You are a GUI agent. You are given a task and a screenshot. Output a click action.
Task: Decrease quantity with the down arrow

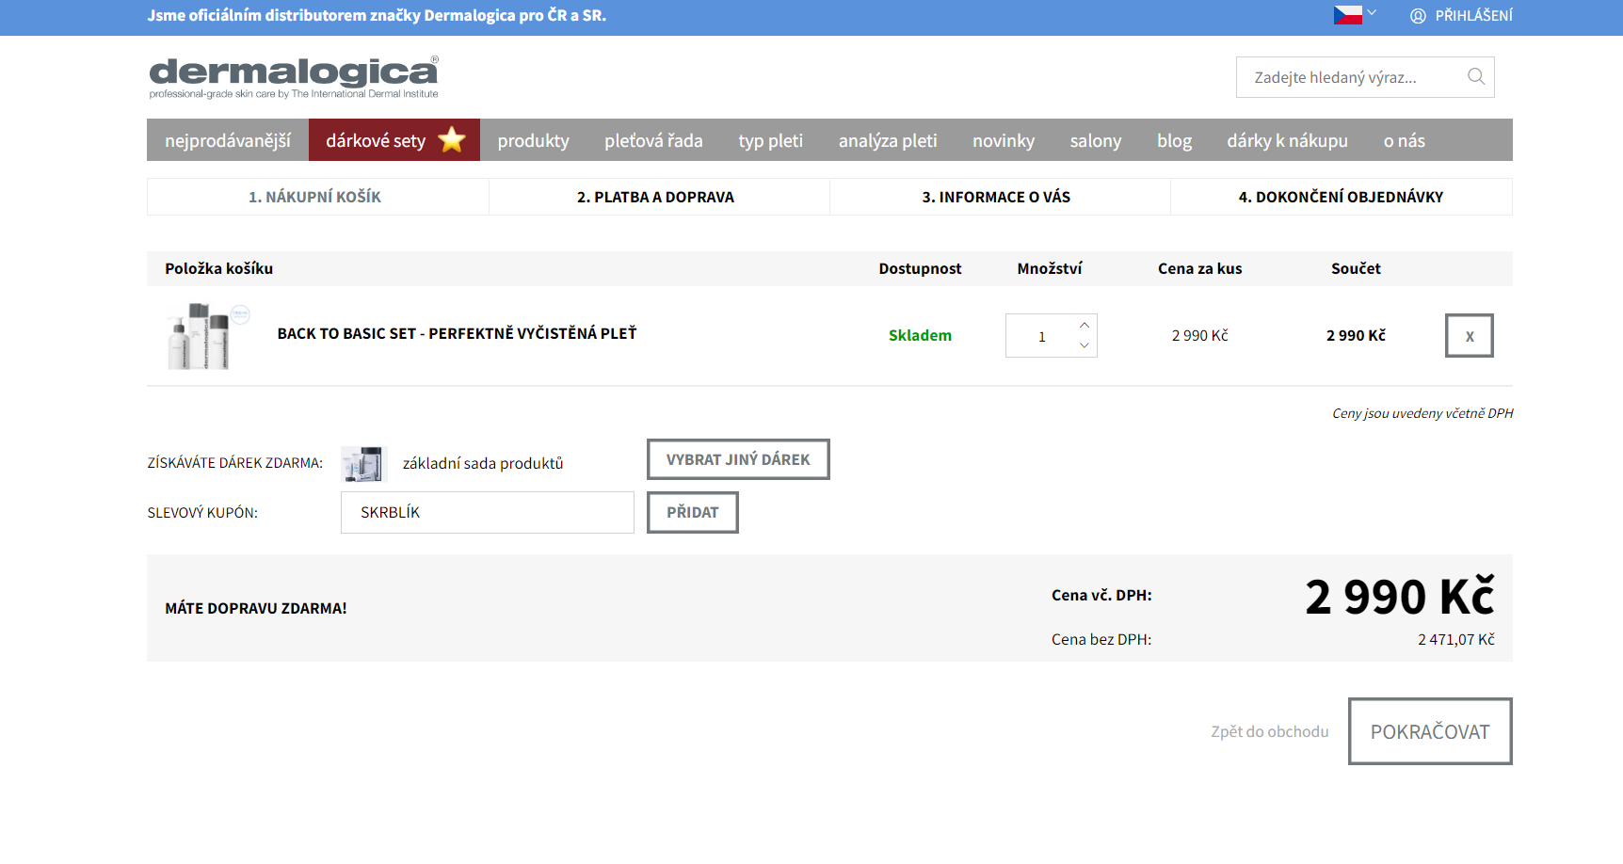(1085, 345)
